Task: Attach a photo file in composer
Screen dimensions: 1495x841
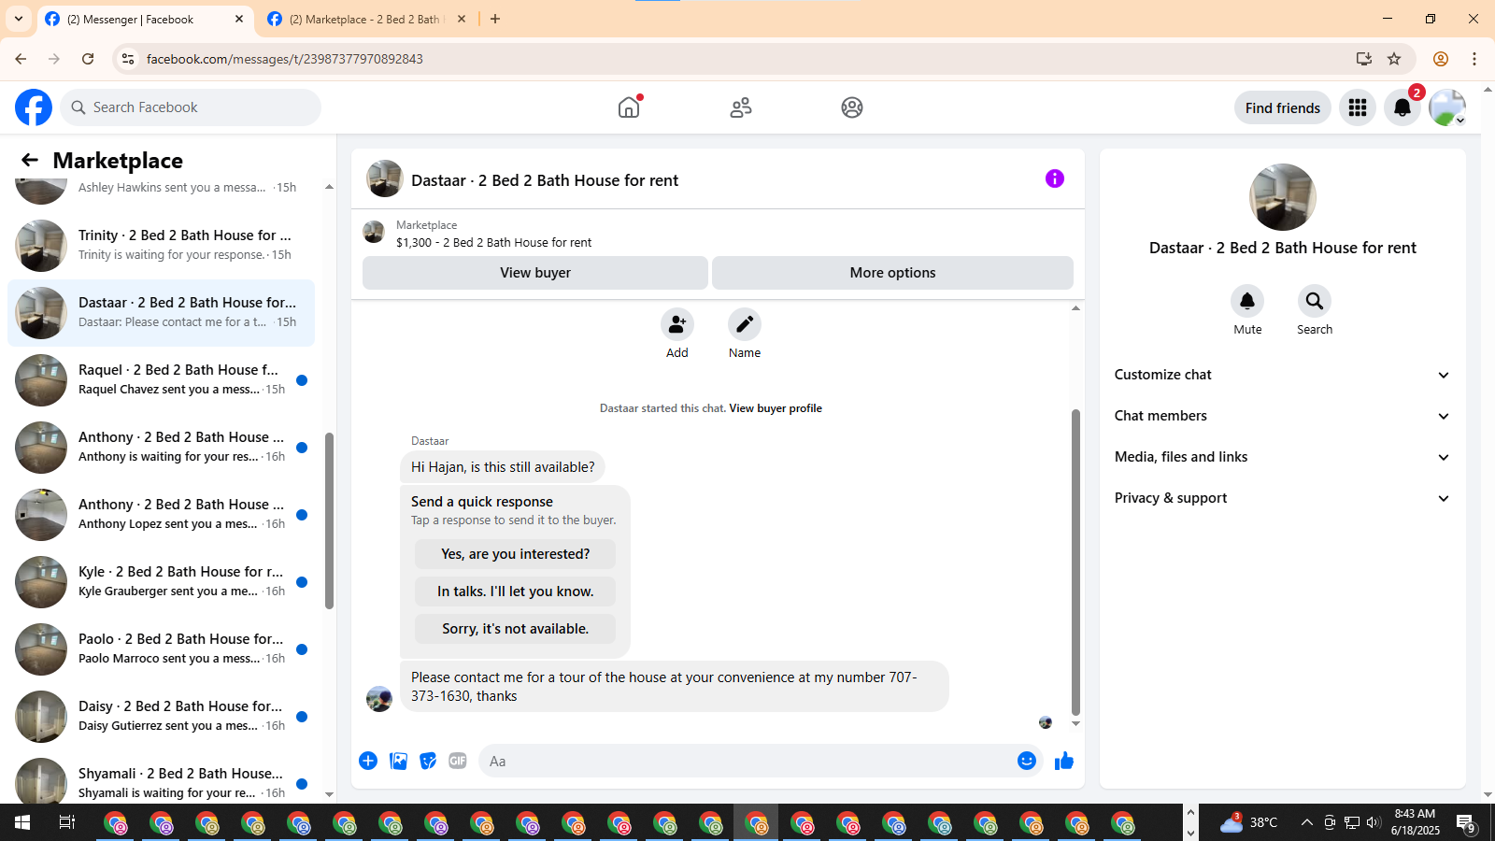Action: pos(398,761)
